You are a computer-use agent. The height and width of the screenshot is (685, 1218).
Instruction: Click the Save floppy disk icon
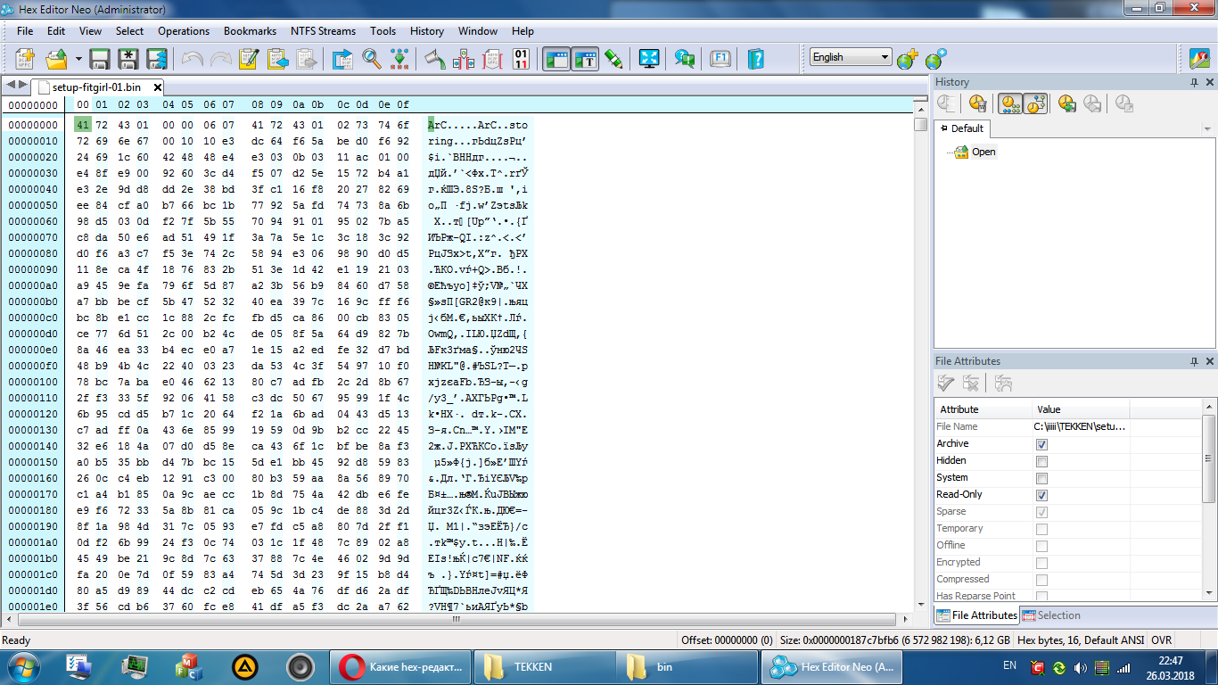click(x=100, y=59)
